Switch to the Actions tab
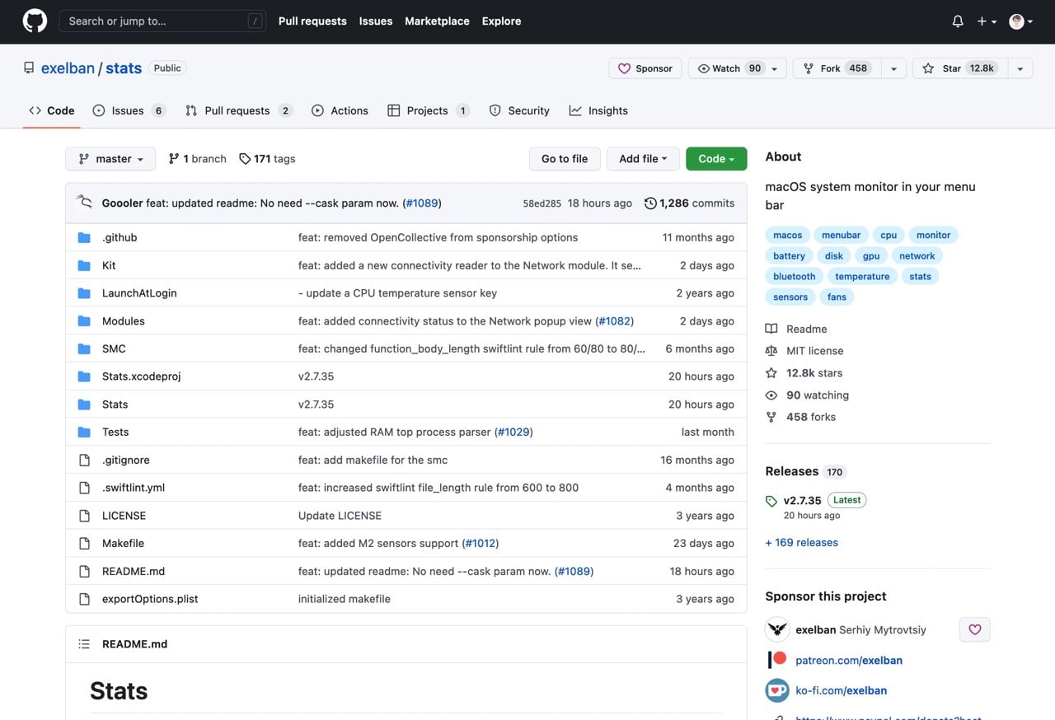 340,110
